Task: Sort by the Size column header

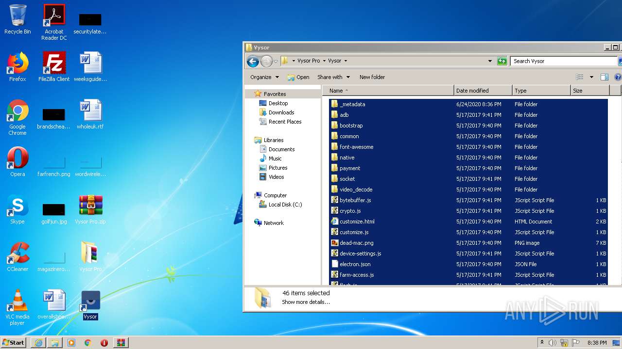Action: coord(590,91)
